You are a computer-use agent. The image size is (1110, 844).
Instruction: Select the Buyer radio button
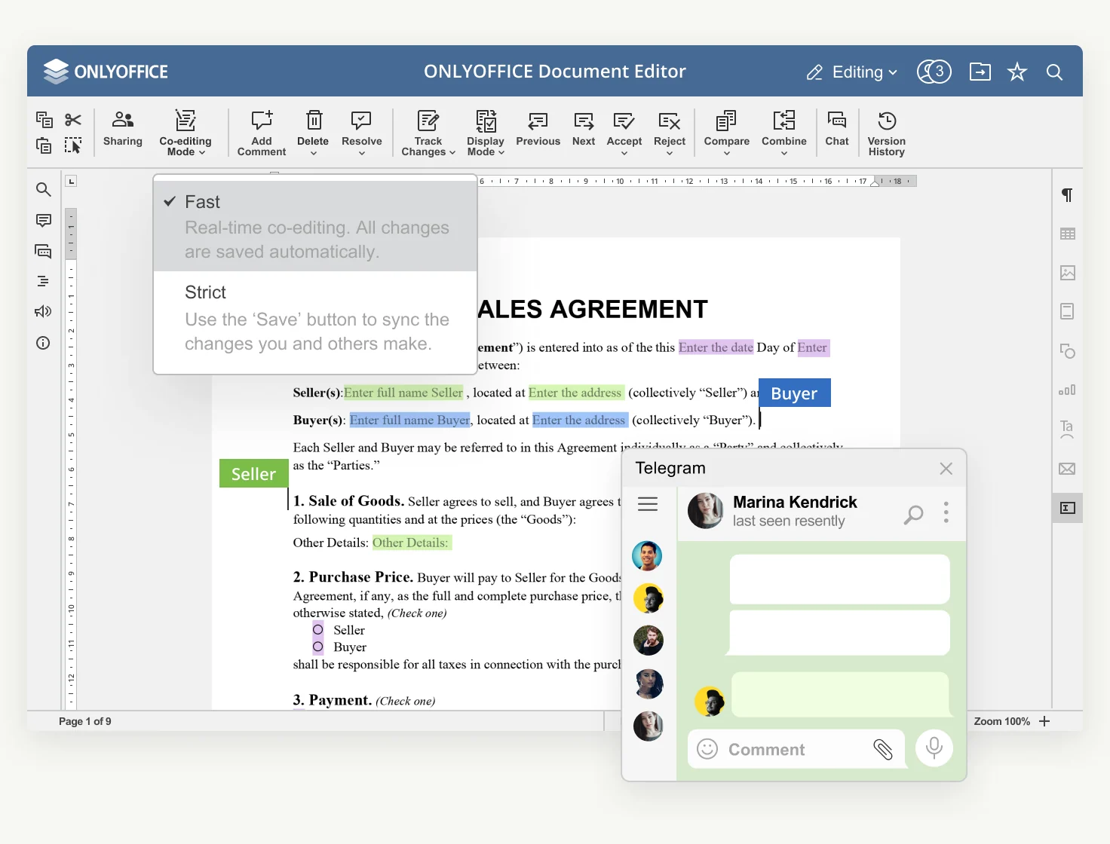click(318, 647)
